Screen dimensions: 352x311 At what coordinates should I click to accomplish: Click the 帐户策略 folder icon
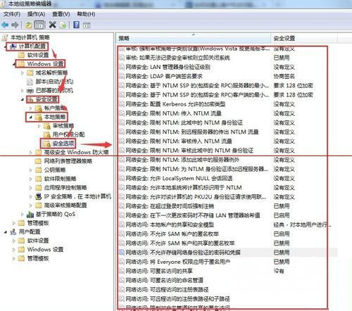click(39, 108)
